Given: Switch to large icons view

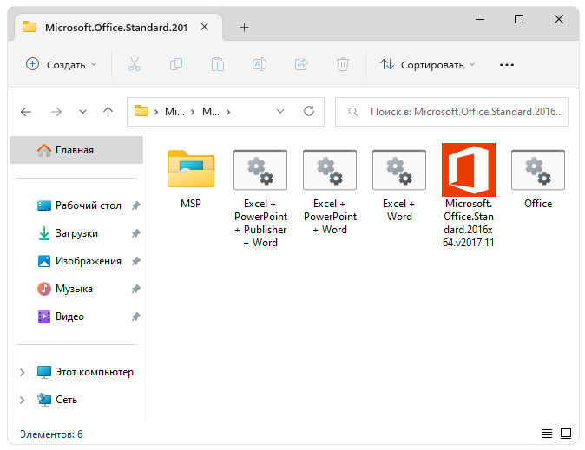Looking at the screenshot, I should point(566,434).
